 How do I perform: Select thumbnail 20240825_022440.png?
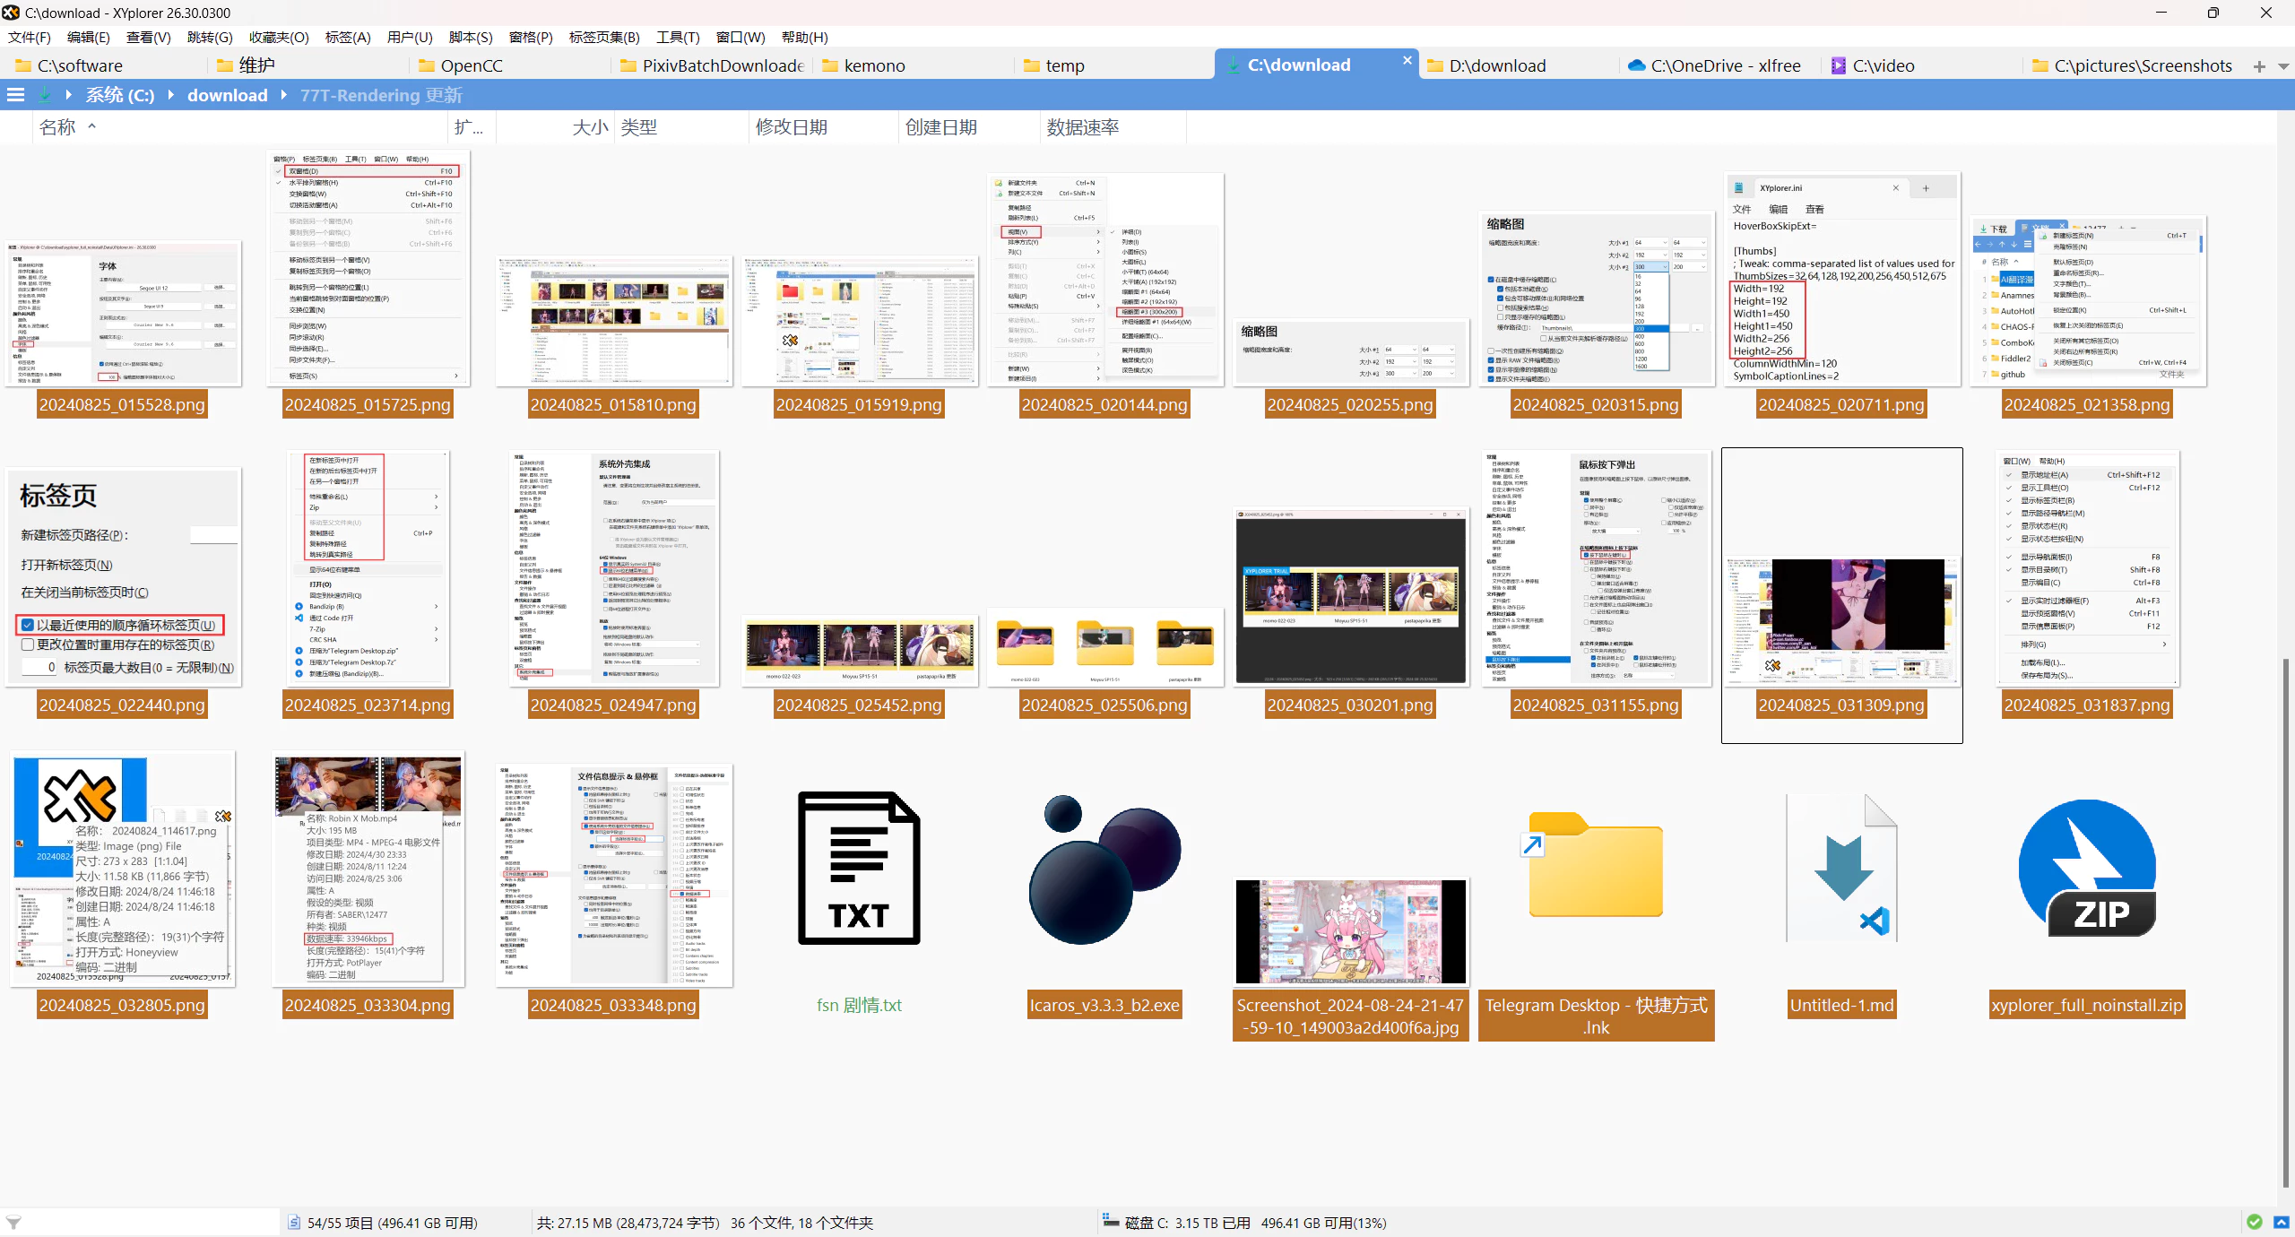pos(122,577)
